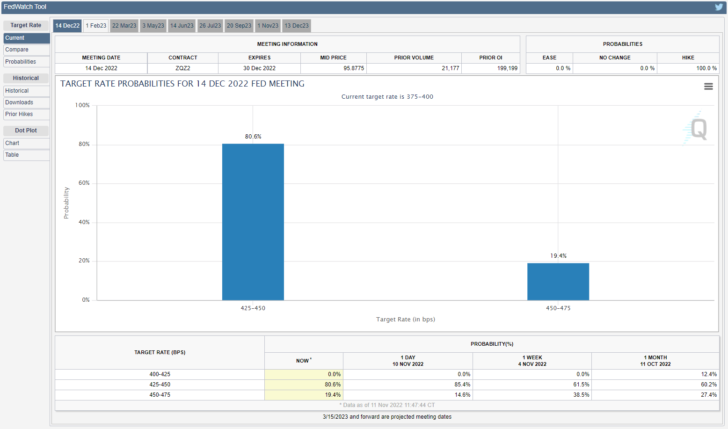The height and width of the screenshot is (429, 728).
Task: Click the MEETING DATE column header
Action: pyautogui.click(x=101, y=58)
